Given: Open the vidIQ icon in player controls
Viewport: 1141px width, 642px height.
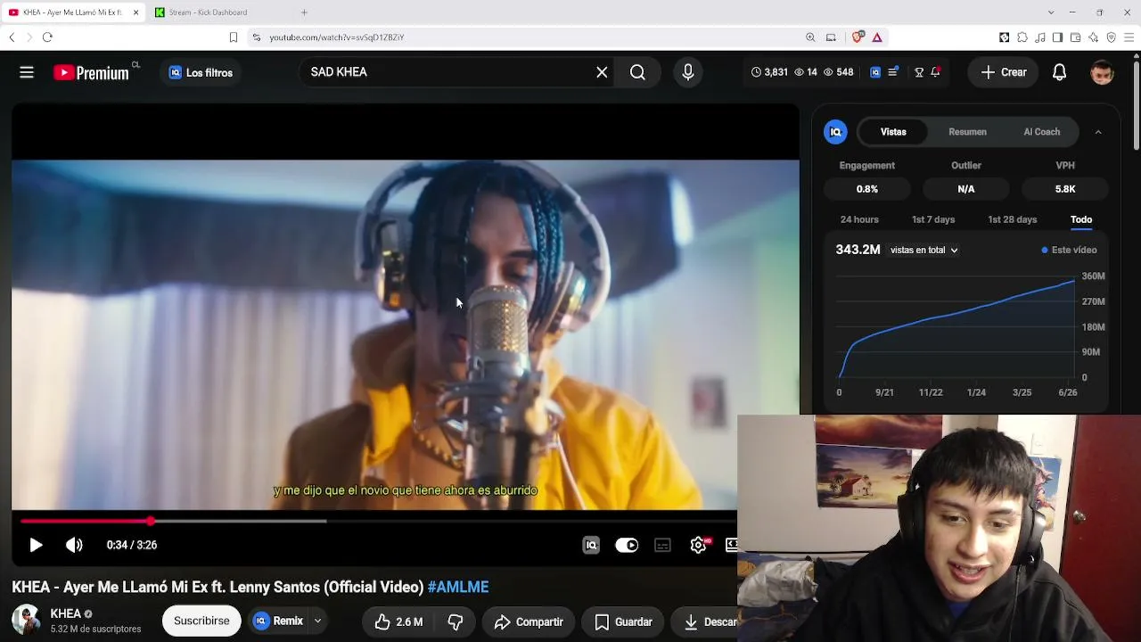Looking at the screenshot, I should point(591,545).
